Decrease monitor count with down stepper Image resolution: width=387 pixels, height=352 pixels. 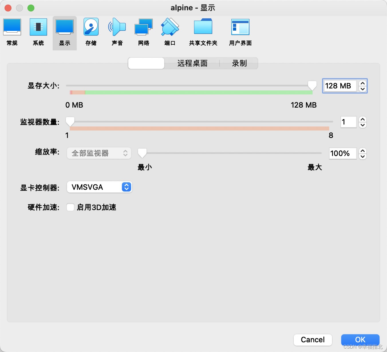coord(363,125)
